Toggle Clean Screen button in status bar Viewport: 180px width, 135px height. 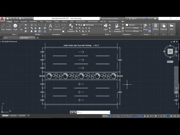(175, 116)
